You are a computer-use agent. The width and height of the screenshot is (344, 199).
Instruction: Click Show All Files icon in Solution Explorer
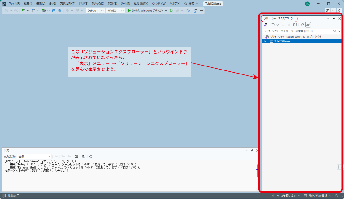(x=295, y=25)
